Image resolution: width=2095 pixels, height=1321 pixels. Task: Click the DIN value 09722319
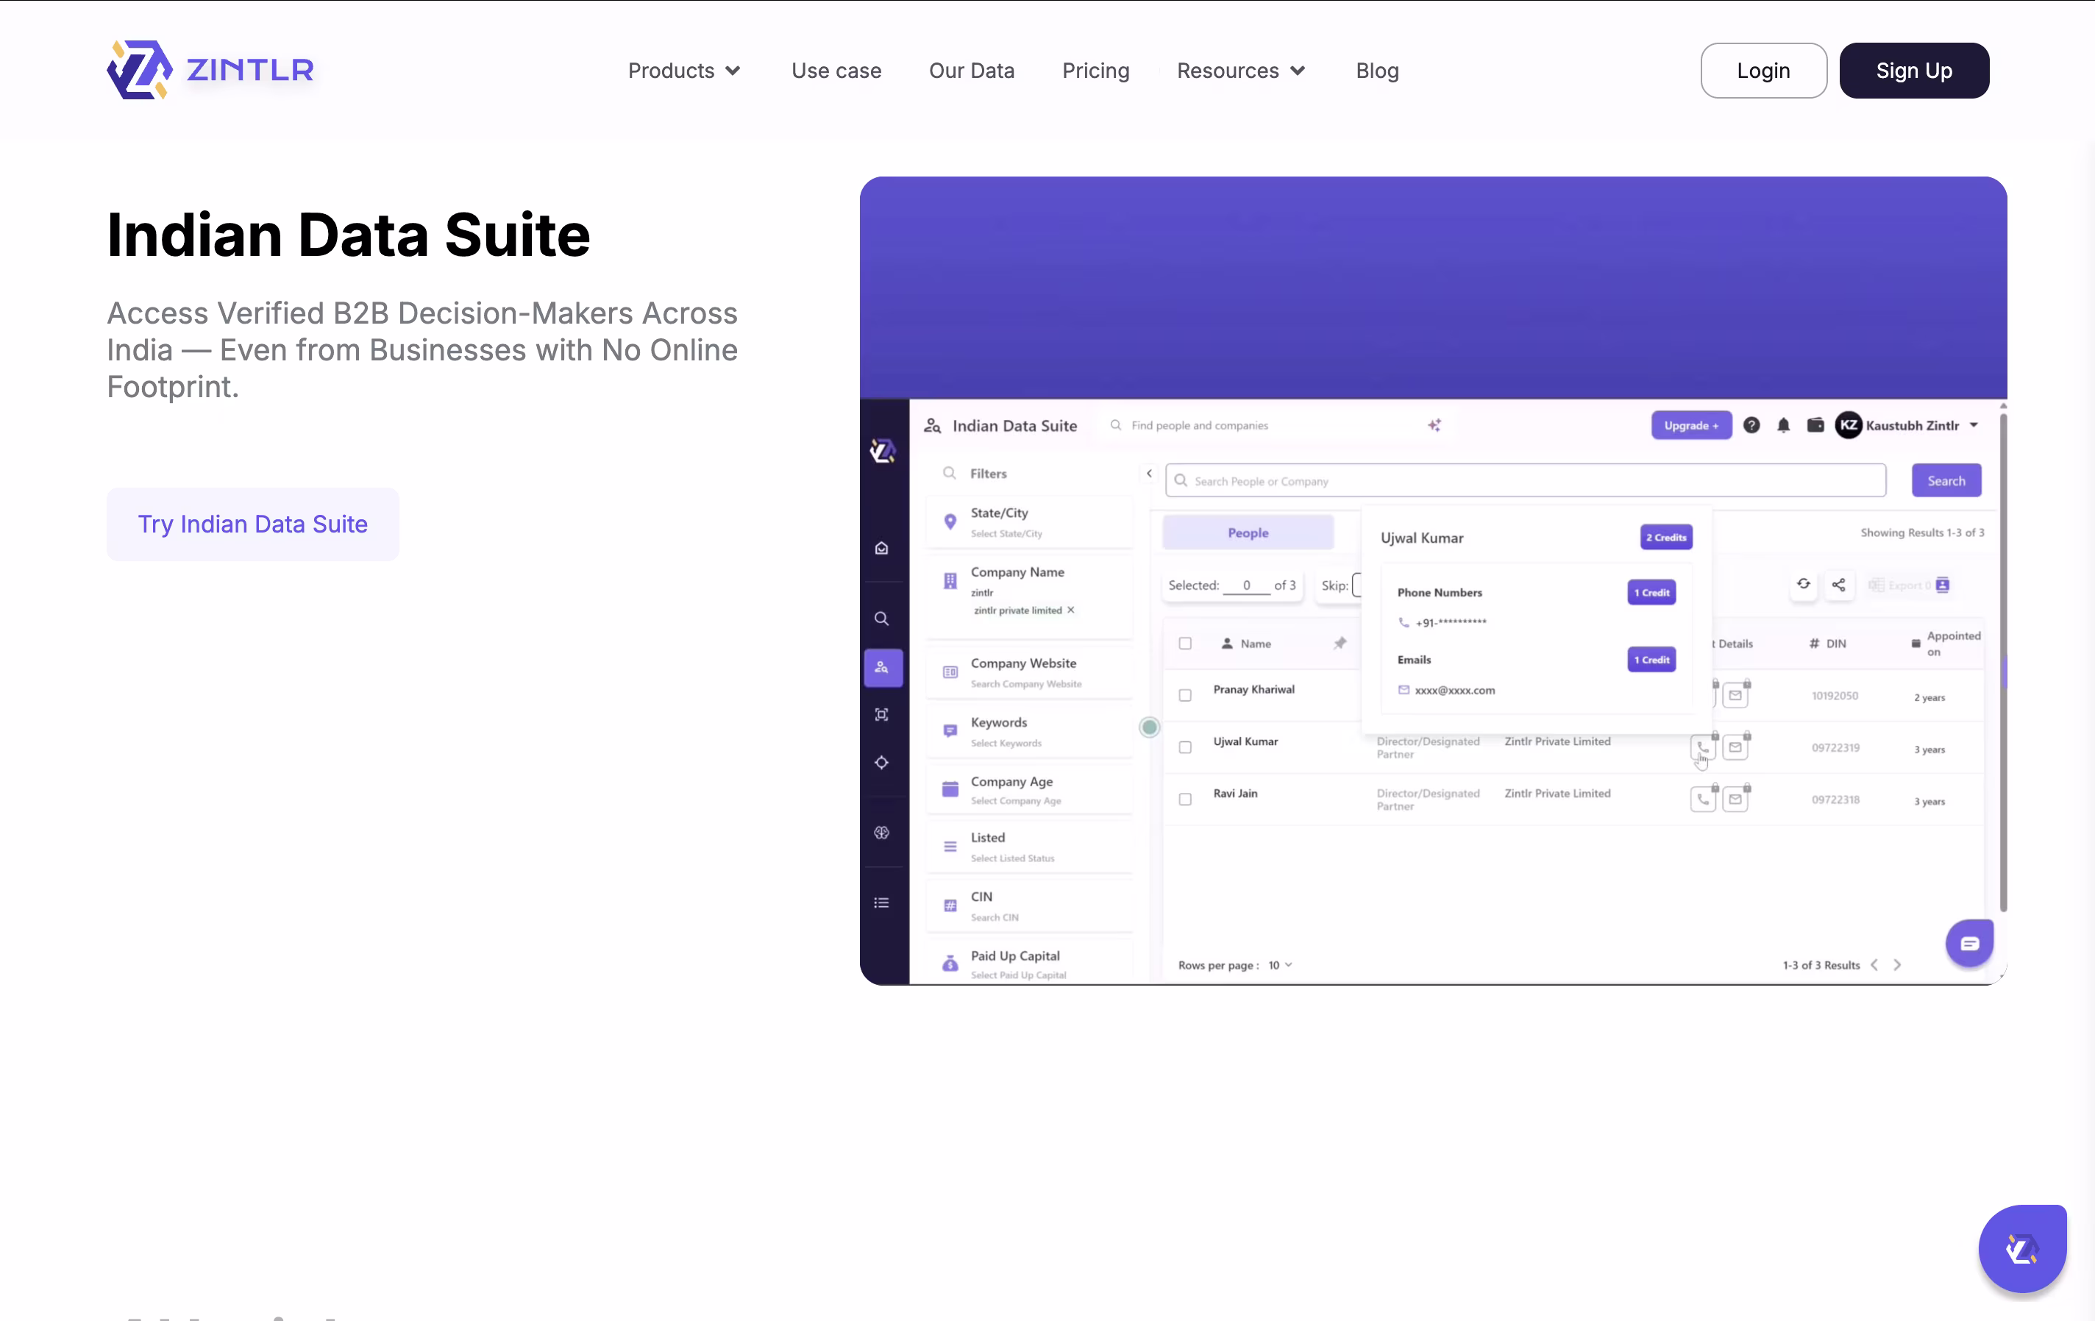pyautogui.click(x=1835, y=747)
